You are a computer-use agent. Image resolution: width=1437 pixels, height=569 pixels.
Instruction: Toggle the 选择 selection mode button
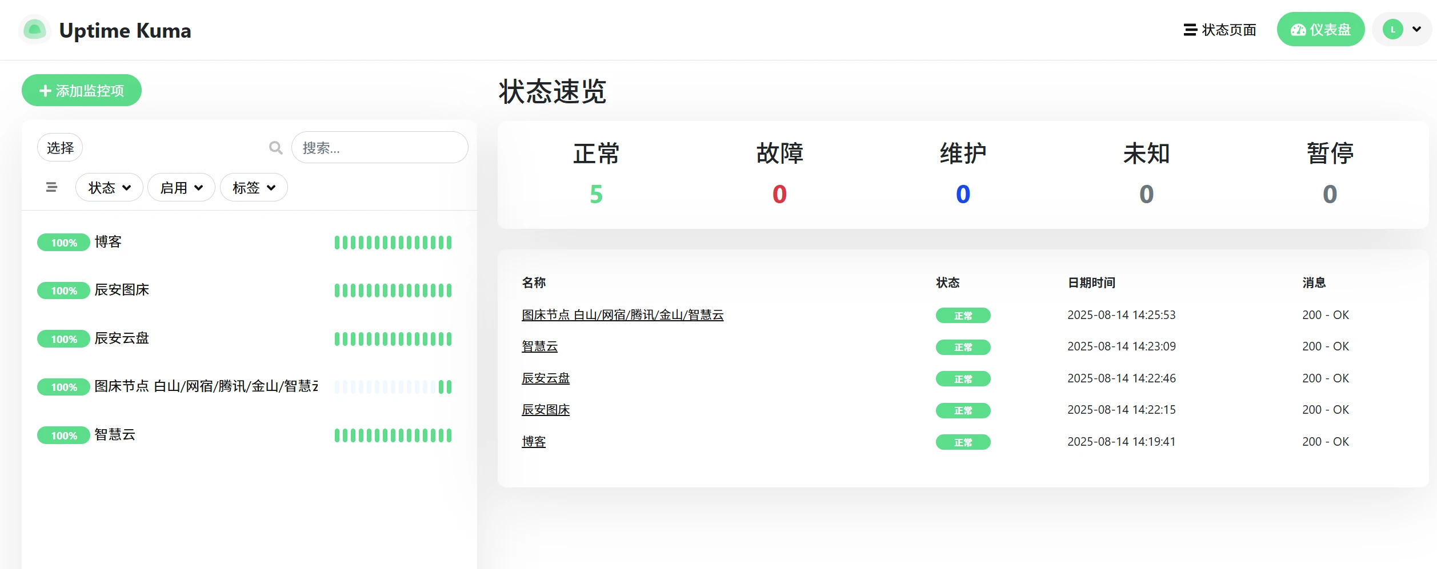60,148
